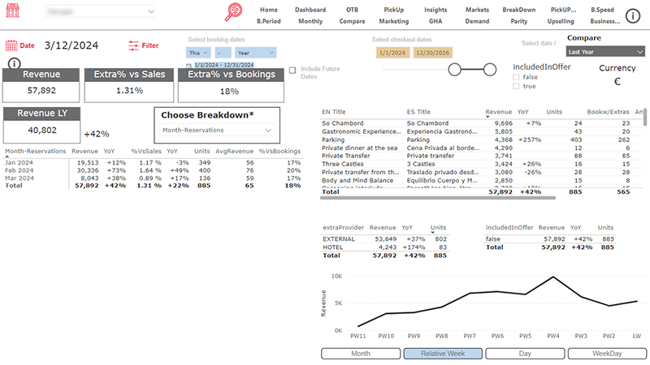Open the red calendar Date icon
This screenshot has height=365, width=650.
pyautogui.click(x=11, y=46)
